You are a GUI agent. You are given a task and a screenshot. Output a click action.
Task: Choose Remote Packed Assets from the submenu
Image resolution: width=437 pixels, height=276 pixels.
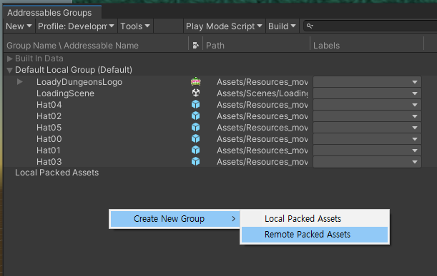[x=315, y=235]
